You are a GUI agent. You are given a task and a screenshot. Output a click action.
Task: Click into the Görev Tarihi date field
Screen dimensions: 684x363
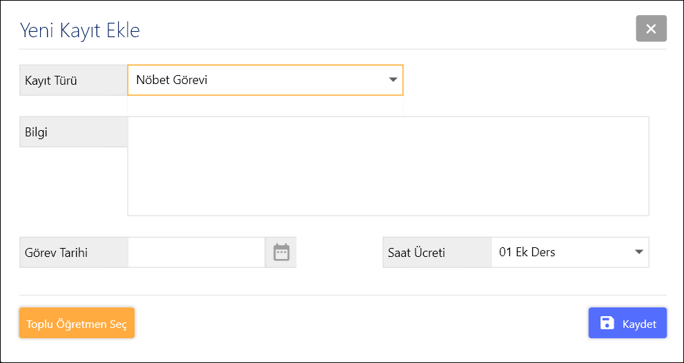click(196, 252)
